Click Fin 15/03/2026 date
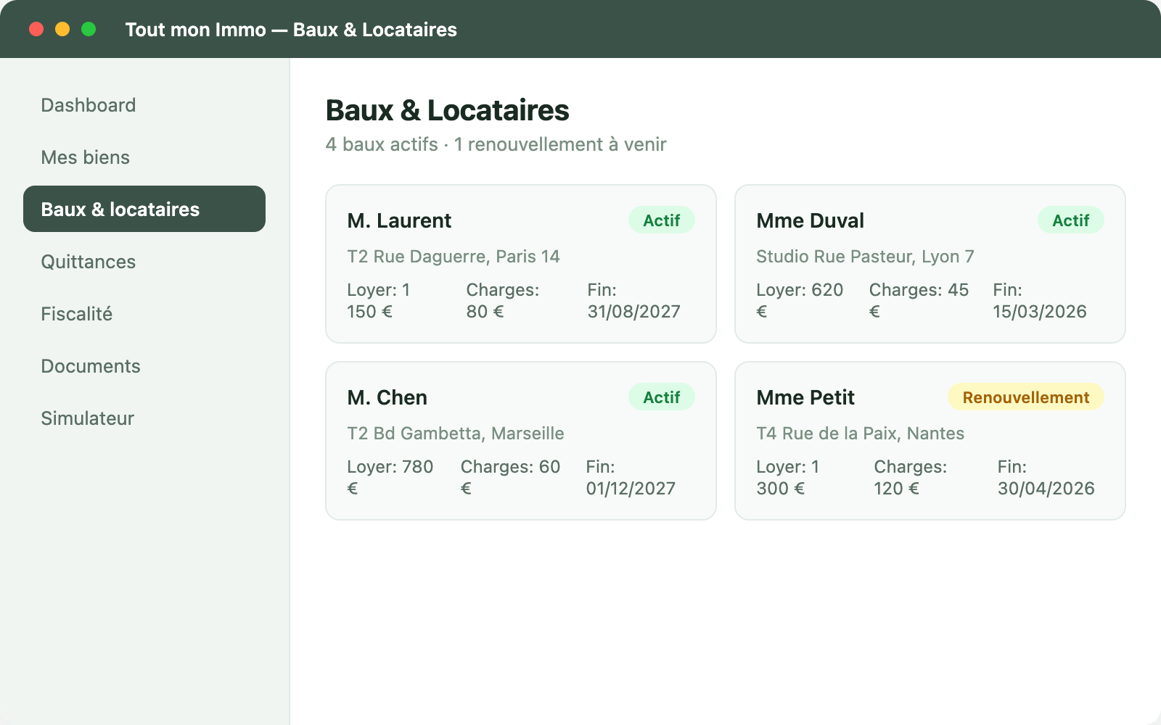1161x725 pixels. pyautogui.click(x=1040, y=301)
